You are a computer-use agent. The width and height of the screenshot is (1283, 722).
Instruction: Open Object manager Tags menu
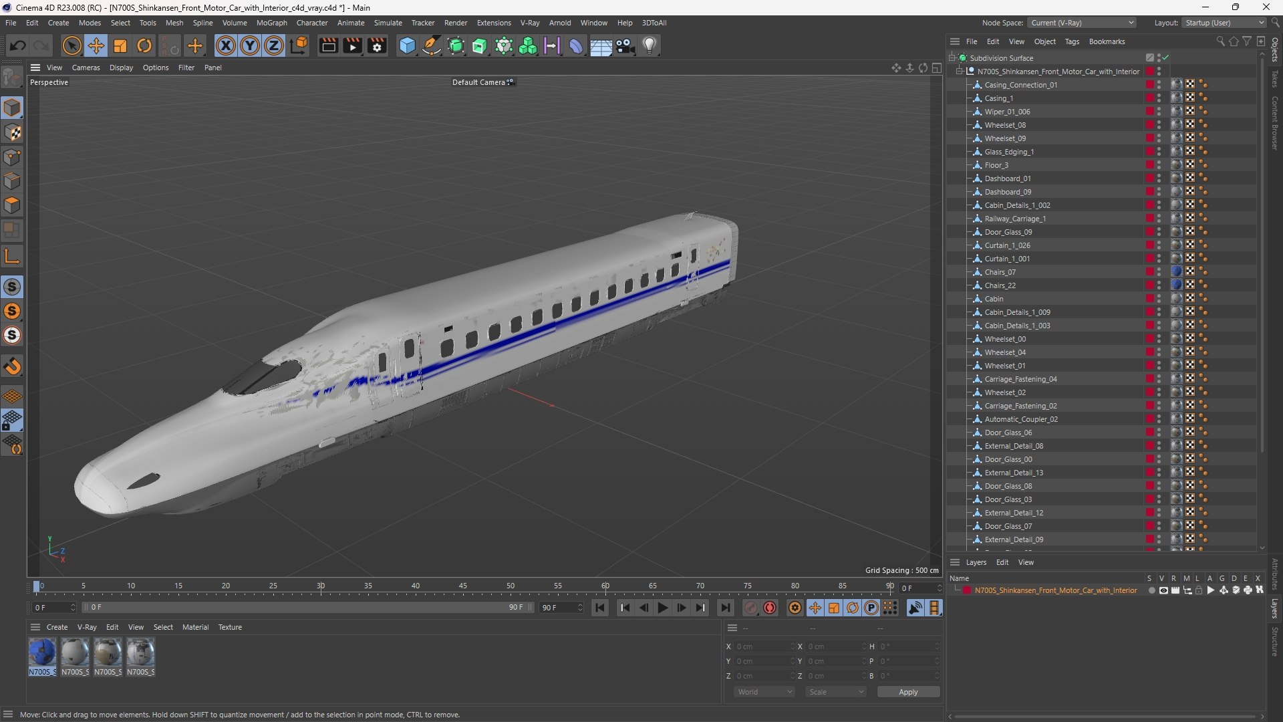coord(1072,41)
